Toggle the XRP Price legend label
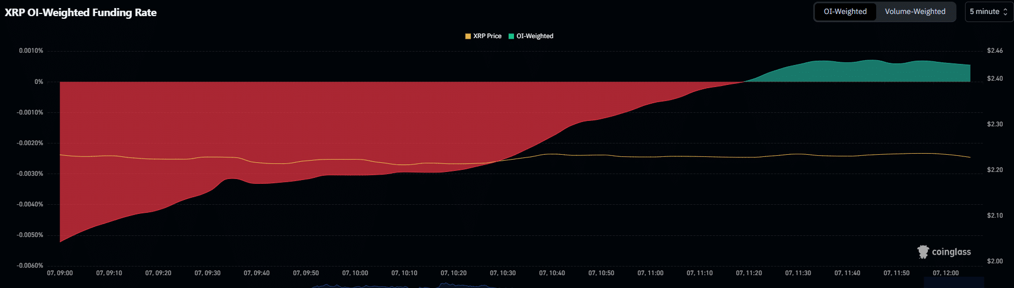Screen dimensions: 1014x288 tap(487, 36)
